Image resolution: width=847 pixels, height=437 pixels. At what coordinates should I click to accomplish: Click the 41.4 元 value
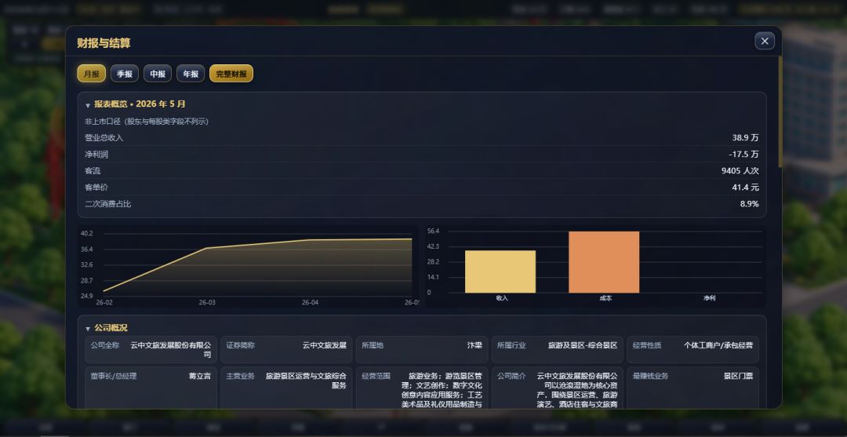[x=746, y=188]
